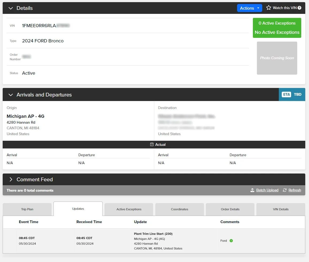Click the green status dot next to Ford
Image resolution: width=309 pixels, height=262 pixels.
(231, 241)
